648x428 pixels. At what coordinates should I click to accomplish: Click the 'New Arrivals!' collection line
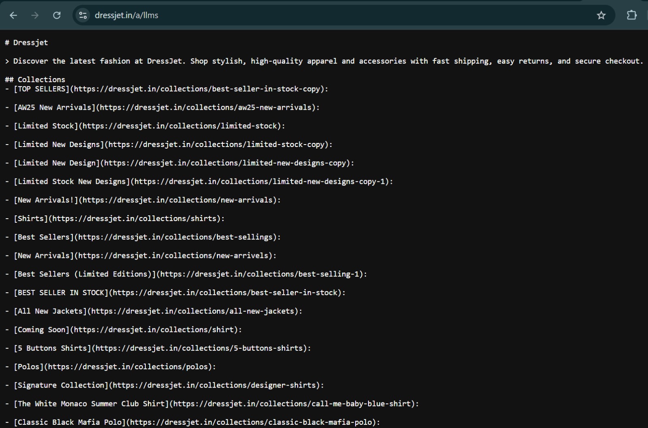pos(143,200)
